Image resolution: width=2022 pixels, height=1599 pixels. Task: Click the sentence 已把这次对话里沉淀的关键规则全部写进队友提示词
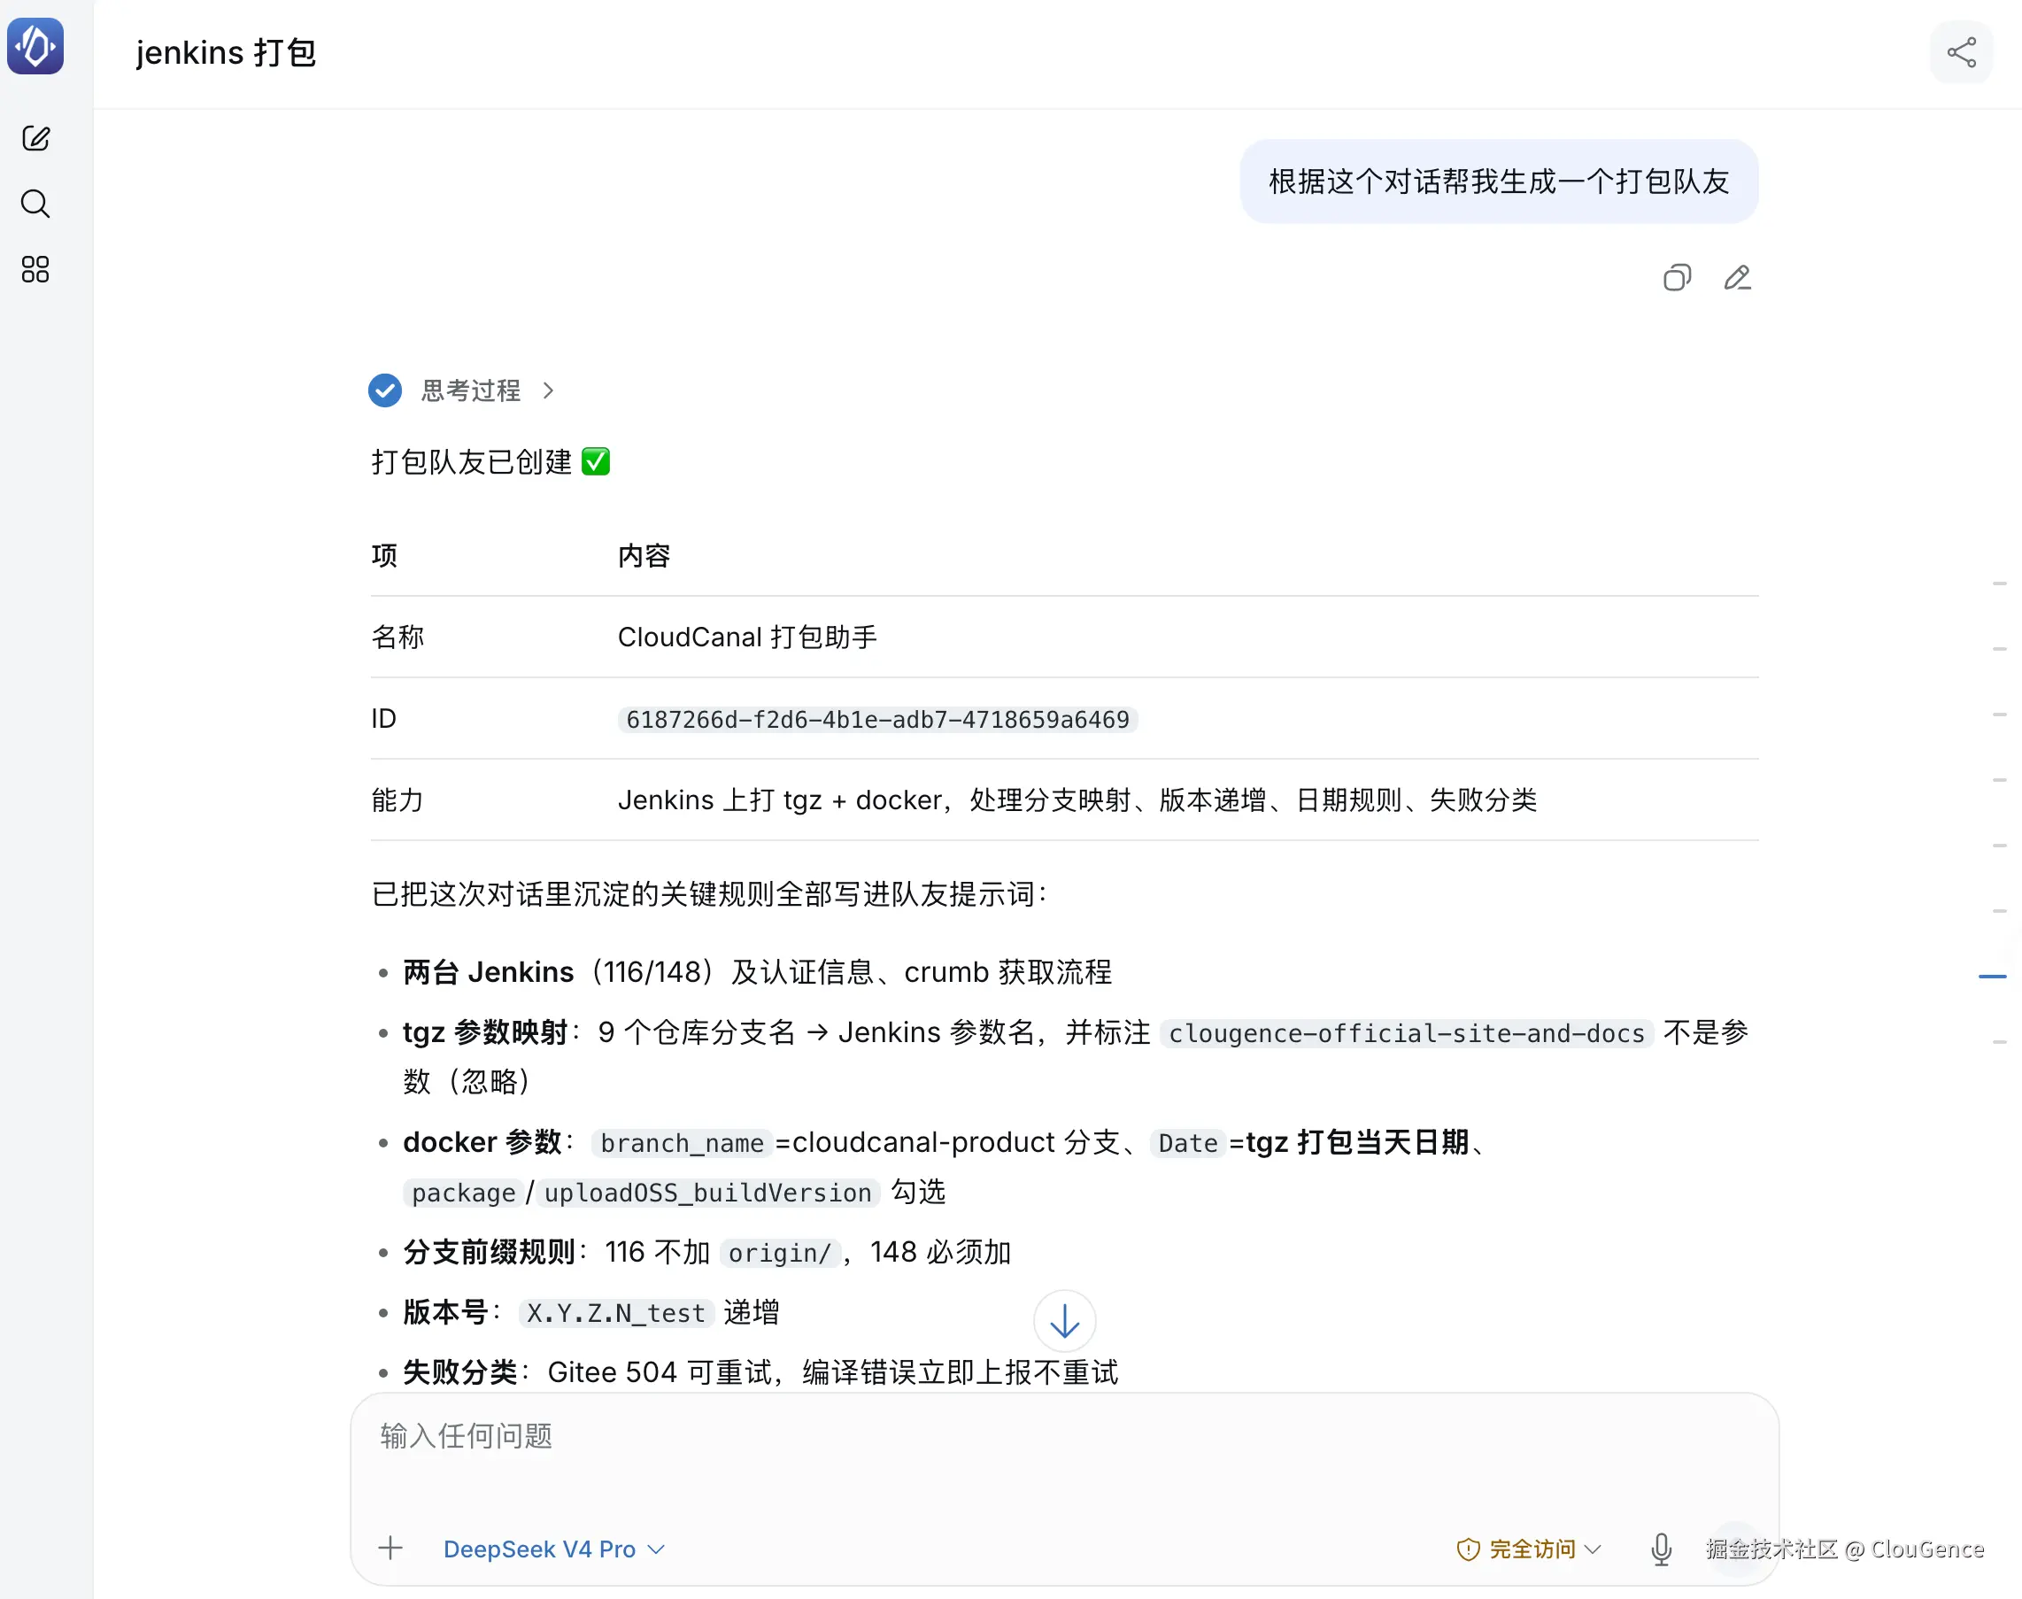[x=710, y=895]
